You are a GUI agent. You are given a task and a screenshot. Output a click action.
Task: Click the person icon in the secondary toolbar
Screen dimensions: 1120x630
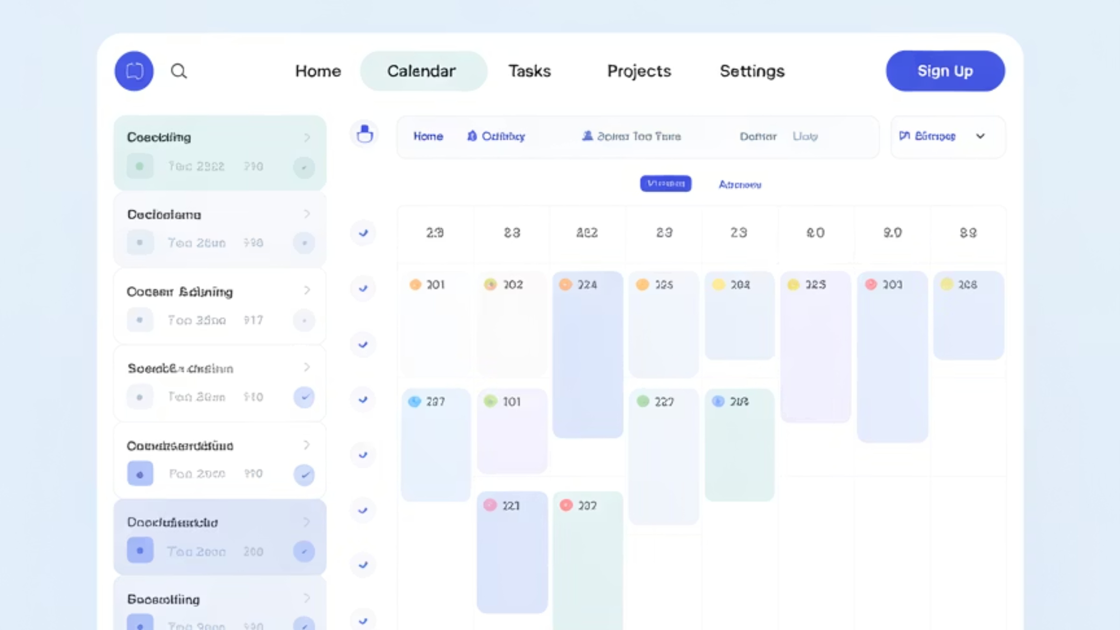click(x=587, y=136)
